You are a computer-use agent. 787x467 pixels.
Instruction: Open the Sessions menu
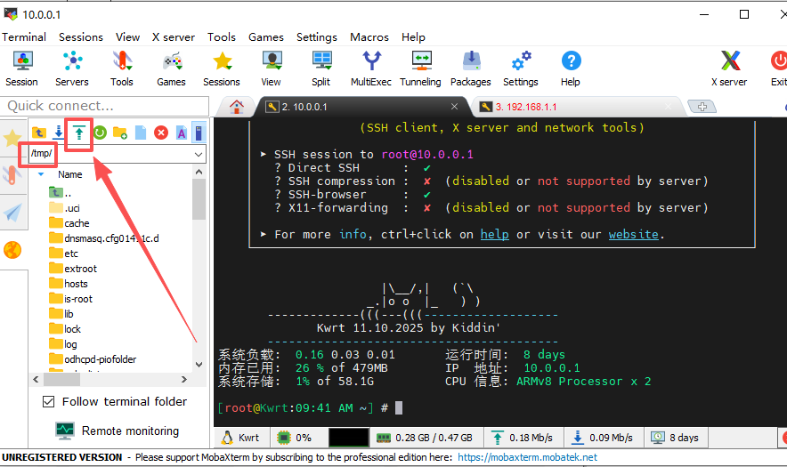pos(81,37)
